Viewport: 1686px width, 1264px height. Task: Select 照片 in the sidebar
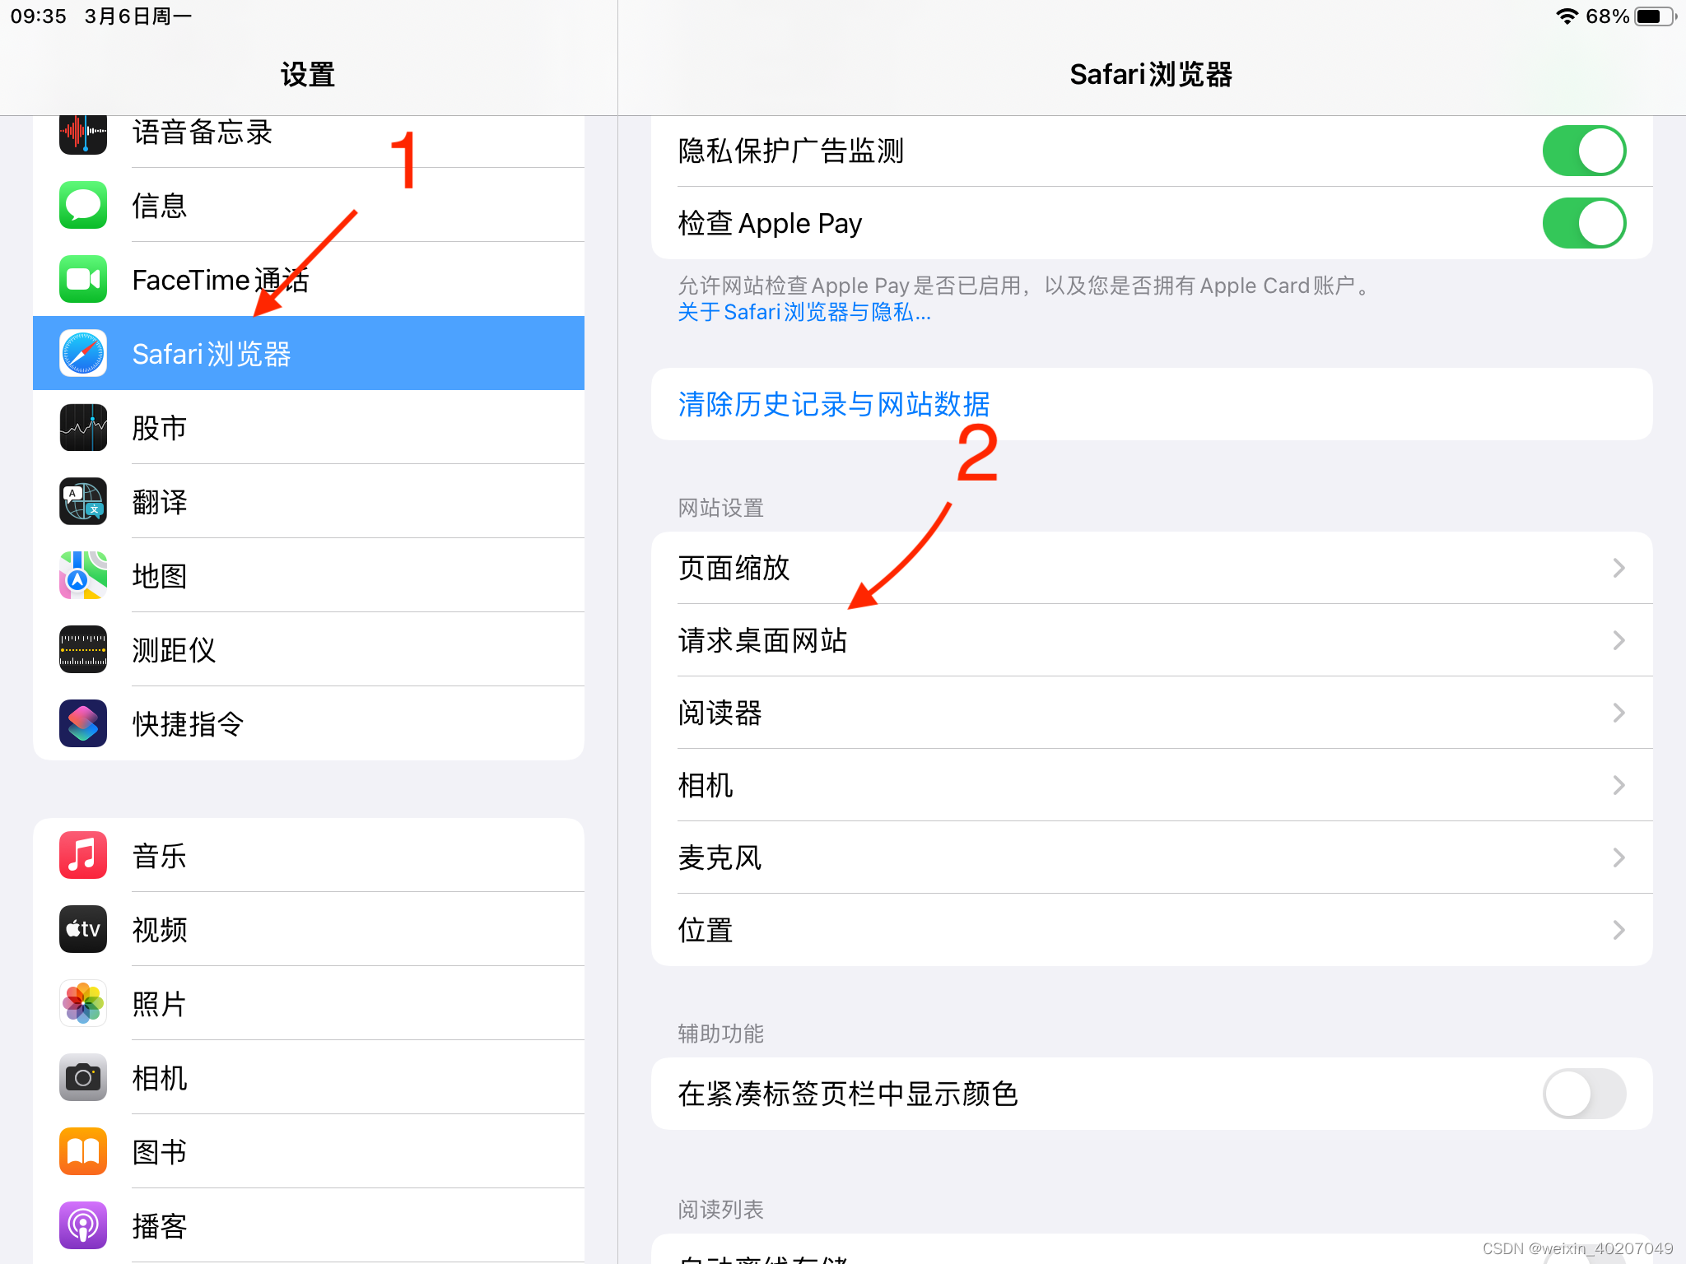click(x=309, y=1003)
